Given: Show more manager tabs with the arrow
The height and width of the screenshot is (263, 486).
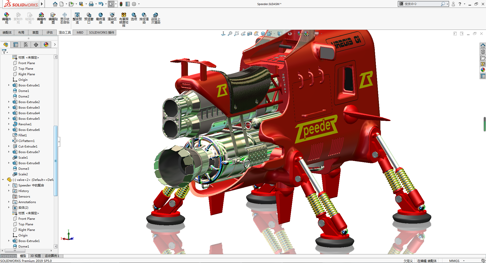Looking at the screenshot, I should coord(55,45).
